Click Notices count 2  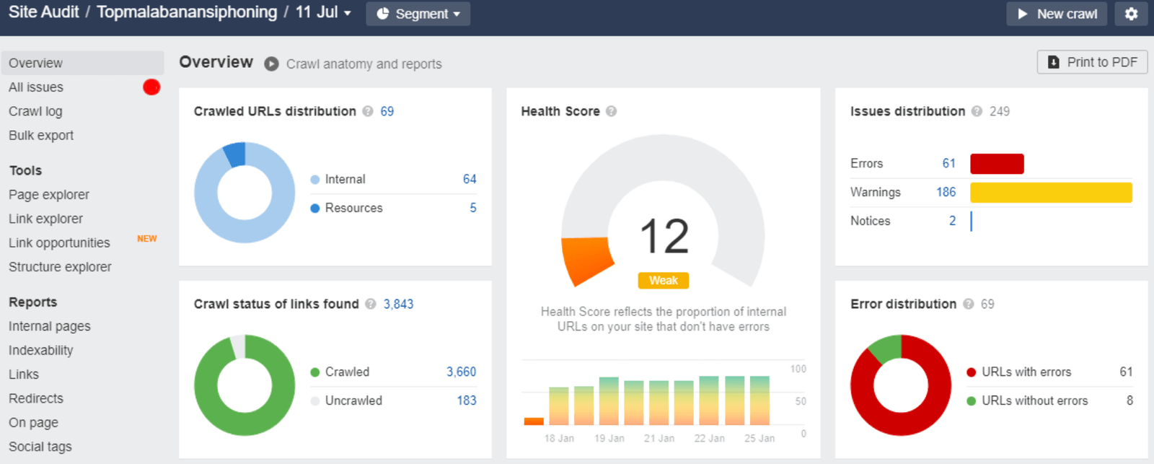(953, 221)
